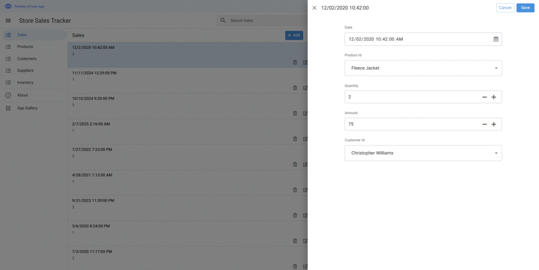Open the calendar picker in Date field
Screen dimensions: 539x270
click(x=496, y=39)
